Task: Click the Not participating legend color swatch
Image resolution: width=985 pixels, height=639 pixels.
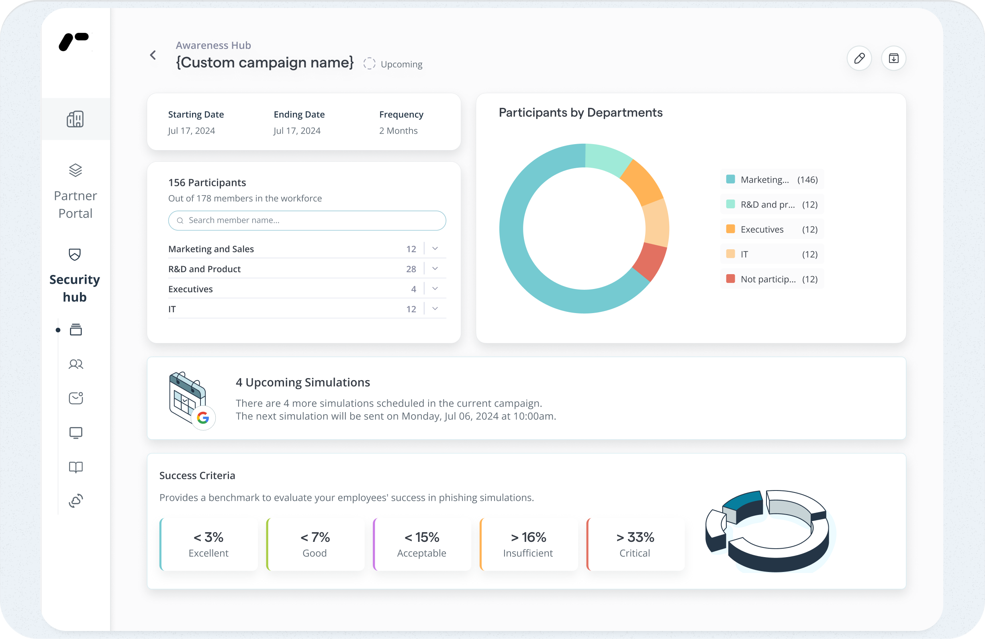Action: [x=730, y=279]
